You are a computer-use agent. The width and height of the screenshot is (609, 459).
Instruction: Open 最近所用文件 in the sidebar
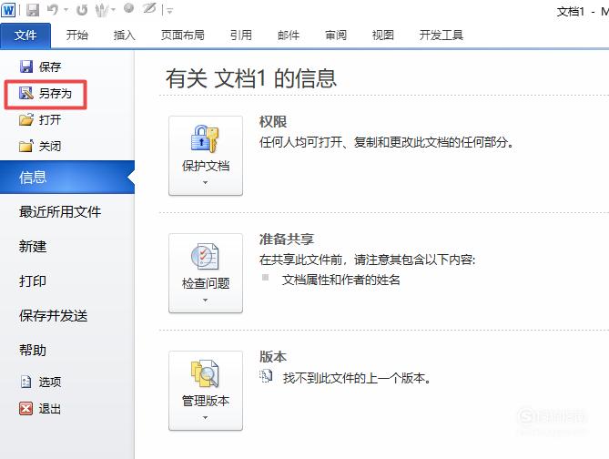[x=60, y=212]
